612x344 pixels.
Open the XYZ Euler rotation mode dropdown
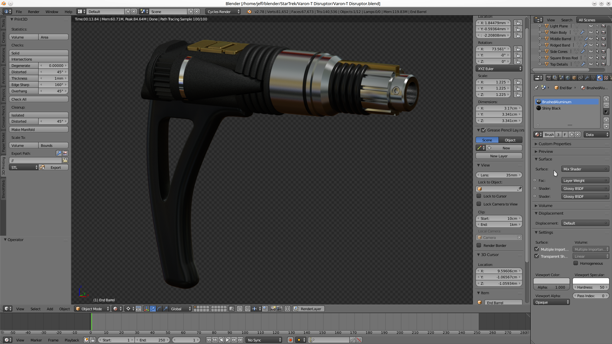tap(499, 68)
